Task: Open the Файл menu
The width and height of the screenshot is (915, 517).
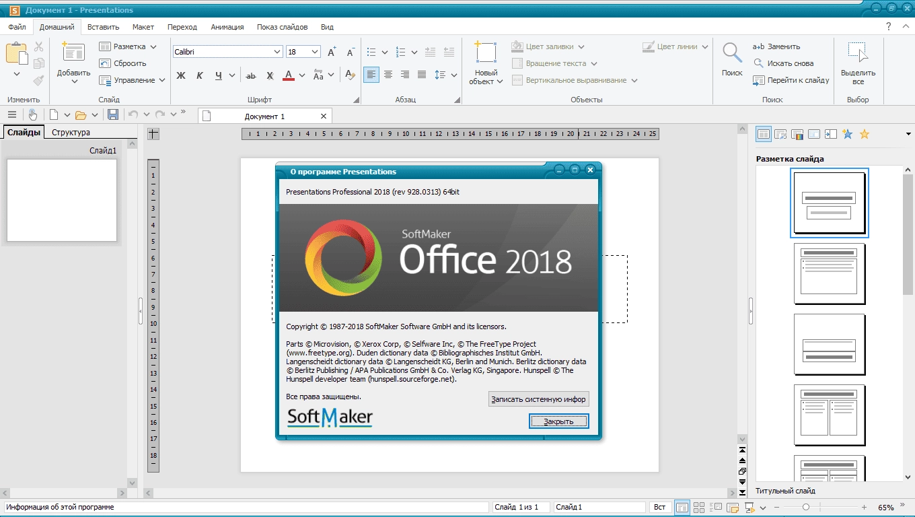Action: pos(17,27)
